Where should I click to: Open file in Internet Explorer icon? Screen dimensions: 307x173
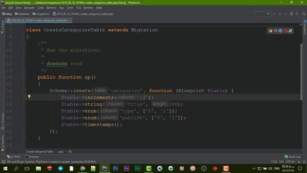click(290, 31)
